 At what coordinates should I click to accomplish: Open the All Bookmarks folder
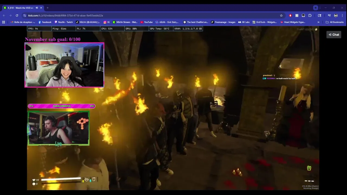click(335, 22)
